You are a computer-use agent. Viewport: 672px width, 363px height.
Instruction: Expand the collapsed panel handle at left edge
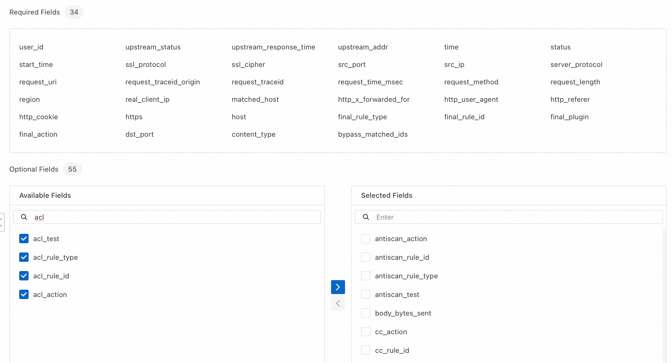click(1, 222)
